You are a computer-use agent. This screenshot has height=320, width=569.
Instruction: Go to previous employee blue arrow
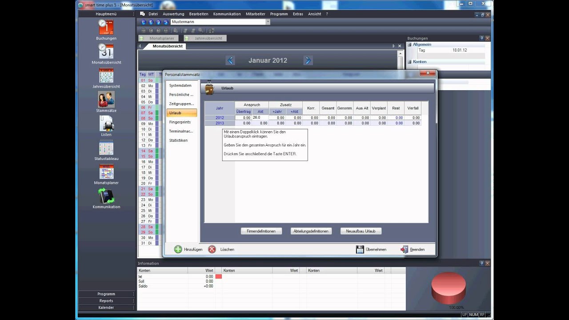coord(151,22)
